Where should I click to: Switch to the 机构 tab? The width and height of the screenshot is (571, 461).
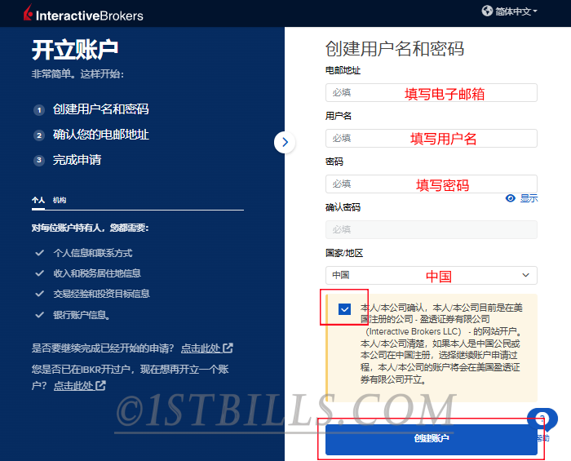point(60,200)
